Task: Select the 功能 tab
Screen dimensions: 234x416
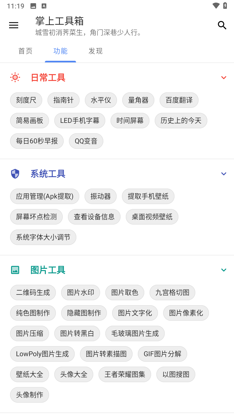Action: 60,51
